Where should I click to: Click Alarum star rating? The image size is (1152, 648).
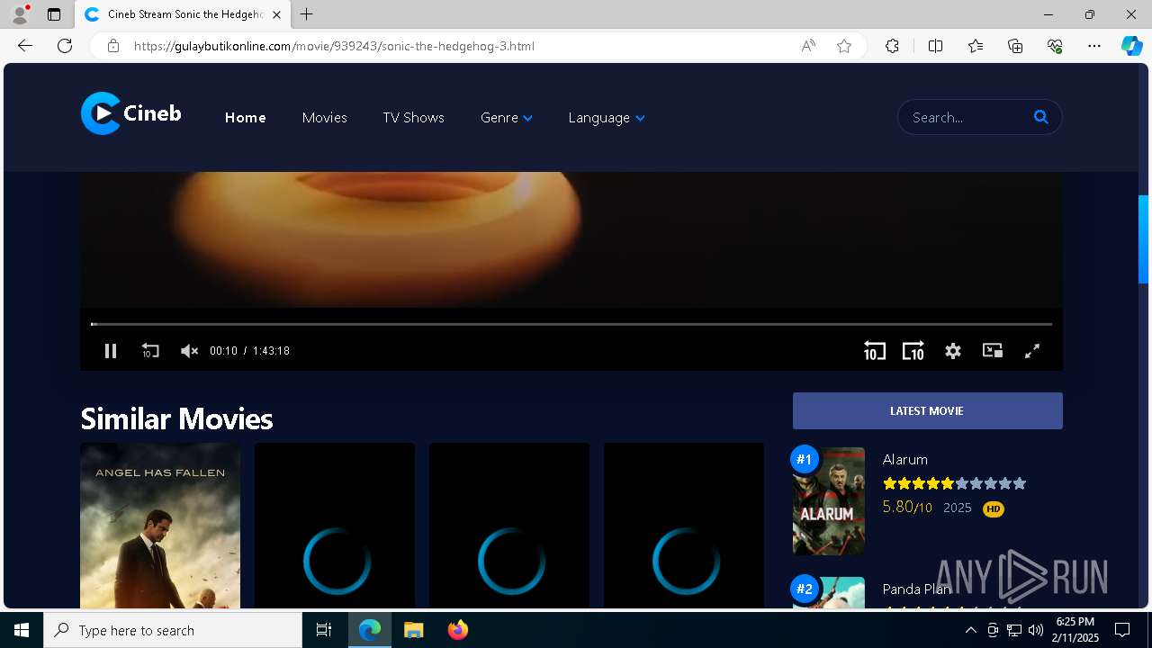(x=955, y=483)
